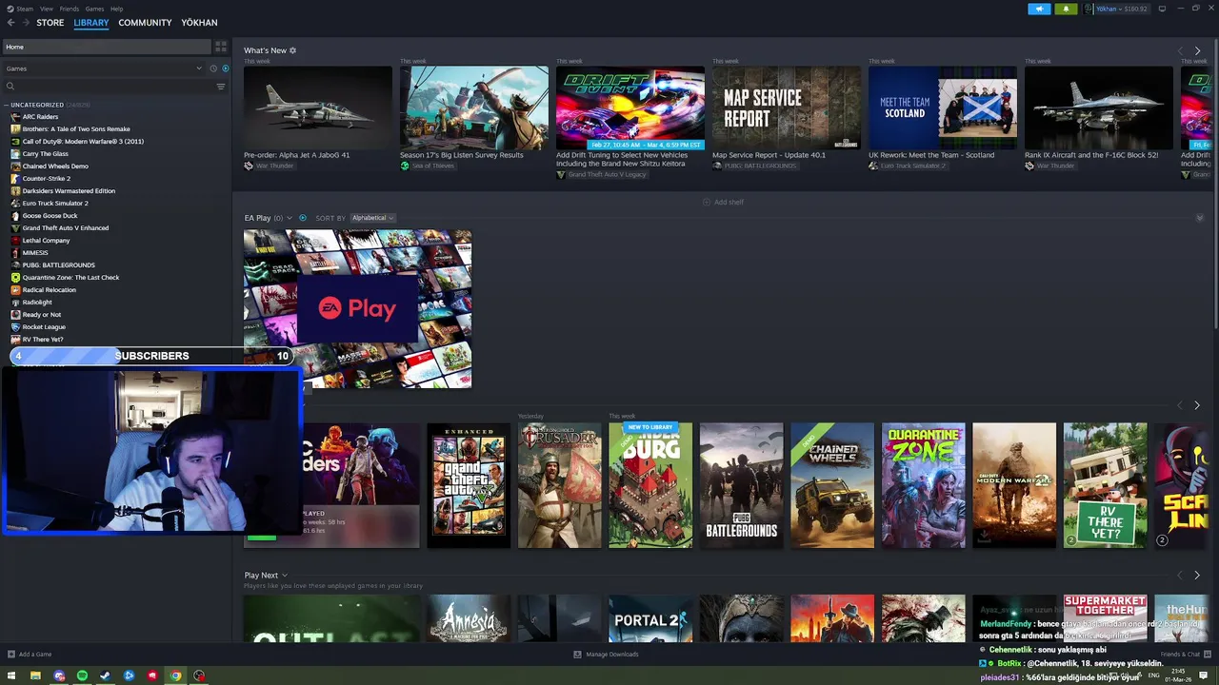Open the blue announcements megaphone button

tap(1039, 9)
